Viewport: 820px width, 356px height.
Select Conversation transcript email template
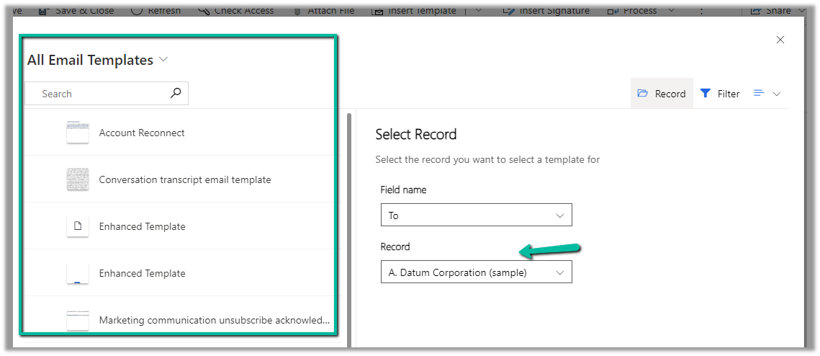point(185,179)
